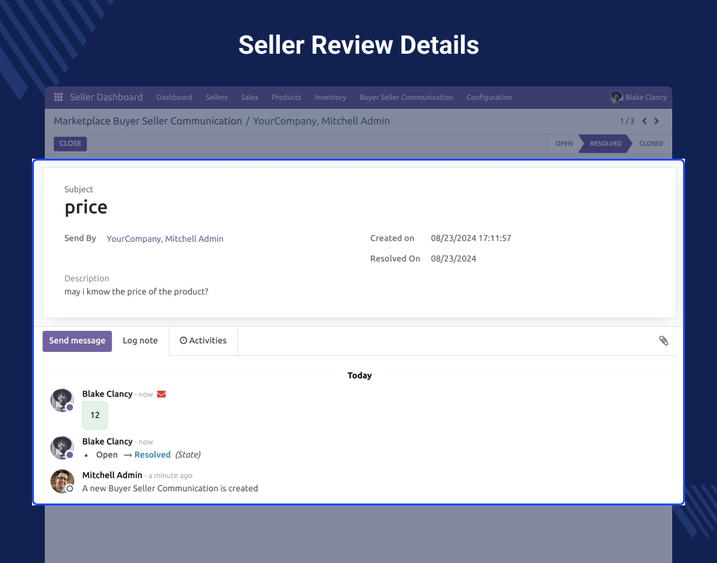Click the Resolved state link

pos(152,455)
